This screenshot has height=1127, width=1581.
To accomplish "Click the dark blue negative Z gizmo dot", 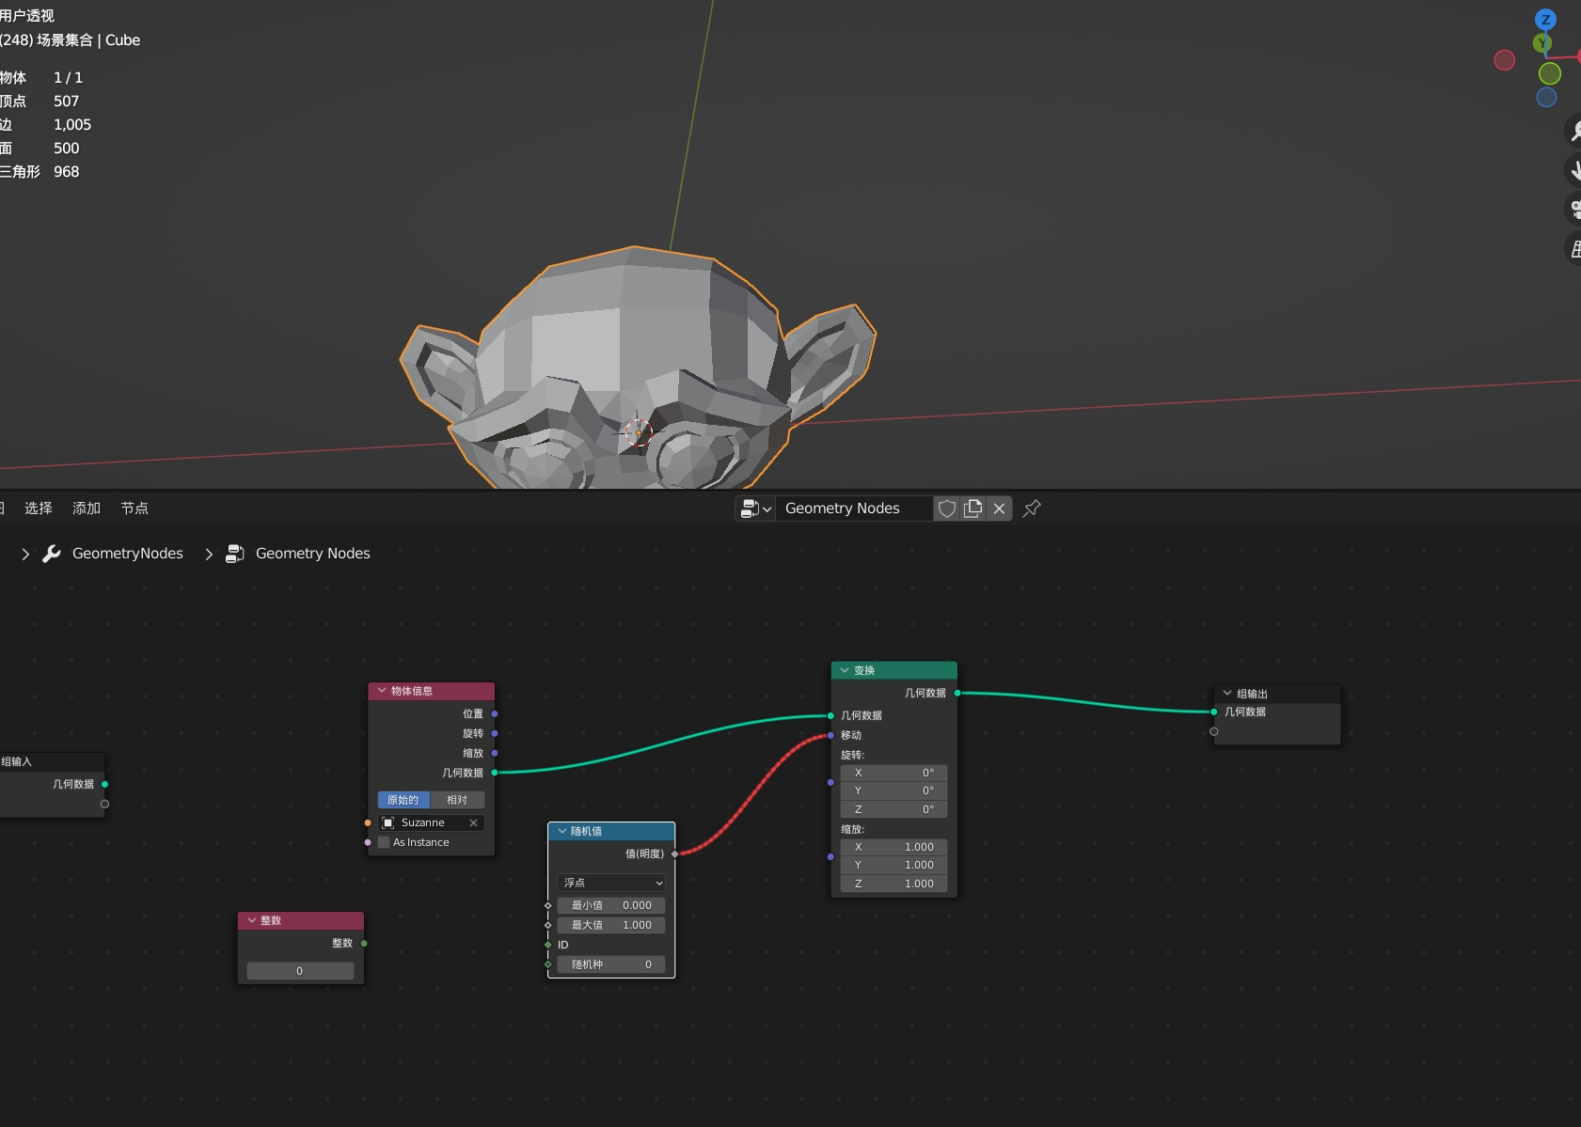I will 1546,97.
